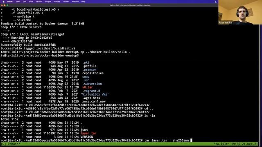Viewport: 262px width, 147px height.
Task: Click the '.subversion' directory name
Action: tap(92, 84)
